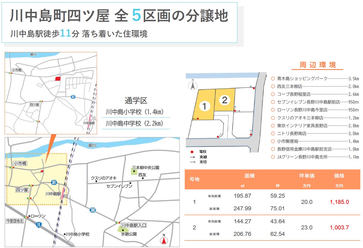The width and height of the screenshot is (363, 248).
Task: Click the 坪単価 table header
Action: pos(307,176)
